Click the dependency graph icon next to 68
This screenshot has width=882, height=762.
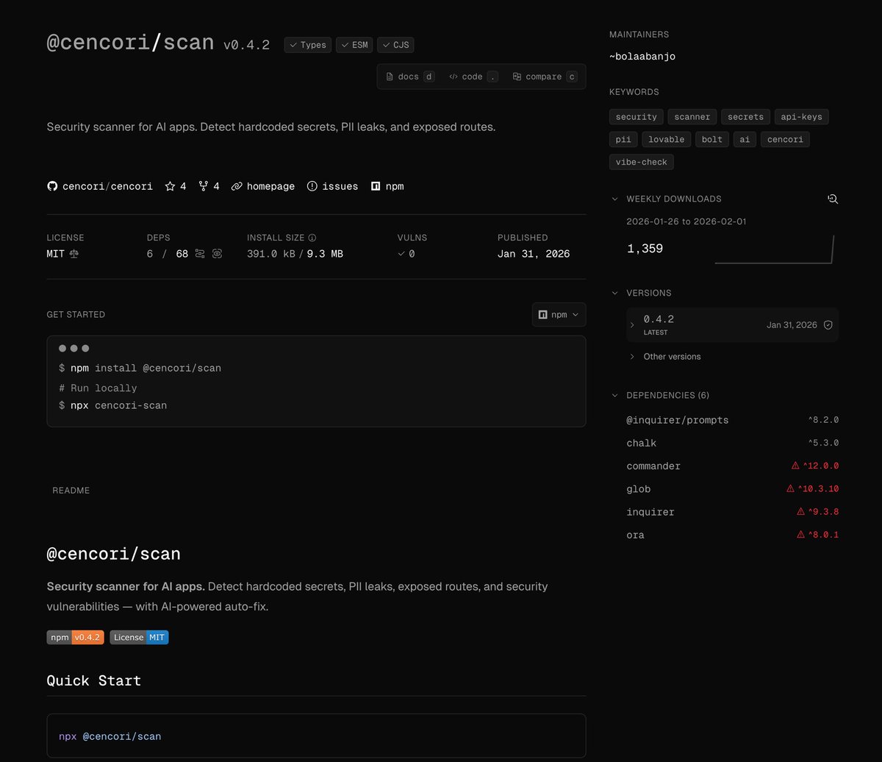[x=200, y=254]
